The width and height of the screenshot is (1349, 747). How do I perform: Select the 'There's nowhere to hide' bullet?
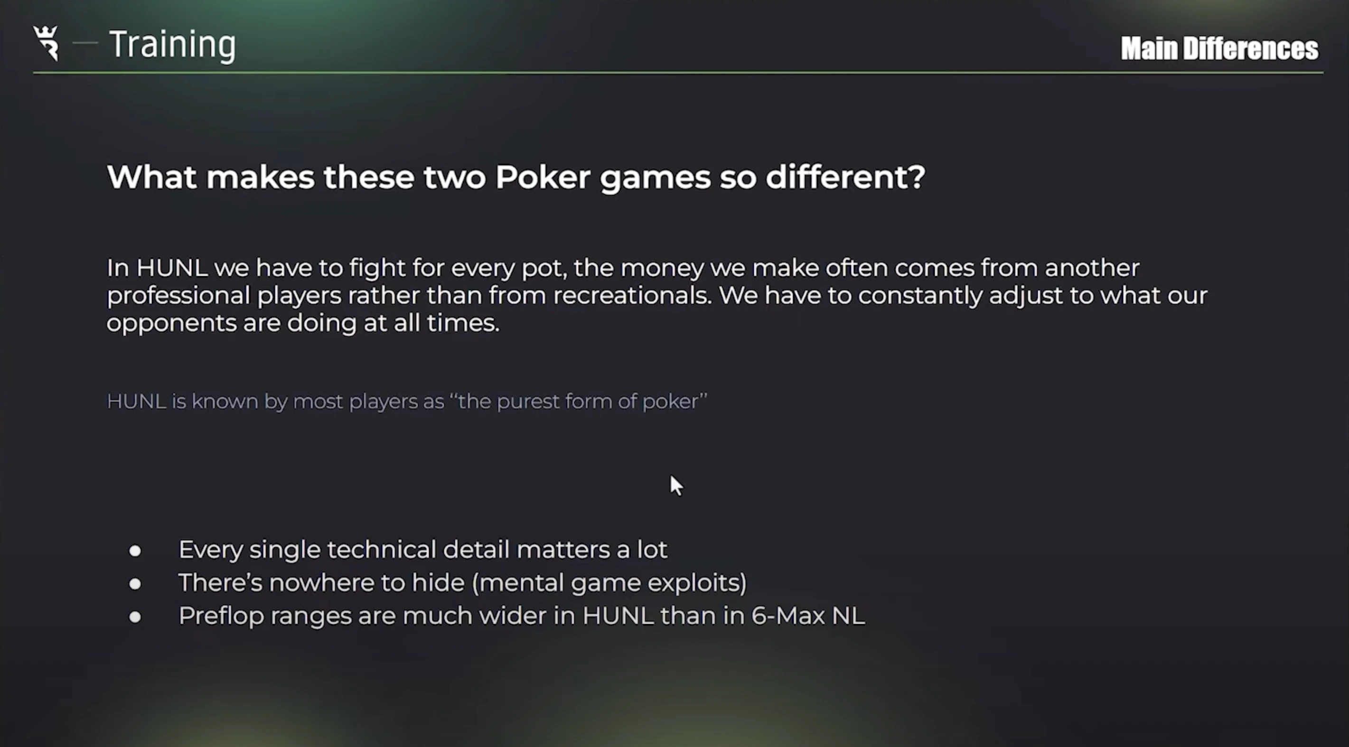(462, 583)
